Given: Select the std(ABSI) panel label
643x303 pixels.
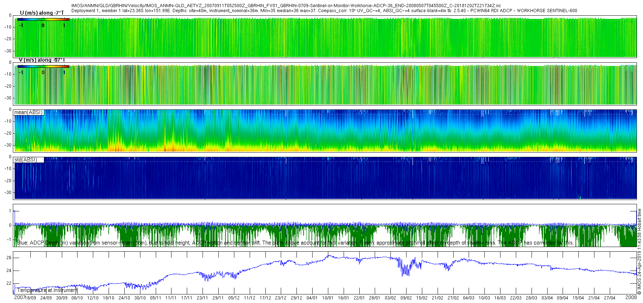Looking at the screenshot, I should pos(26,160).
